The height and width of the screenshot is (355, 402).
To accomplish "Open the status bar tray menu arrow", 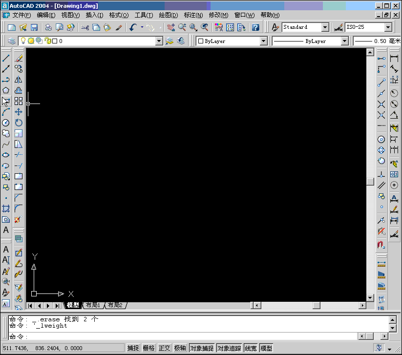I will click(x=389, y=349).
